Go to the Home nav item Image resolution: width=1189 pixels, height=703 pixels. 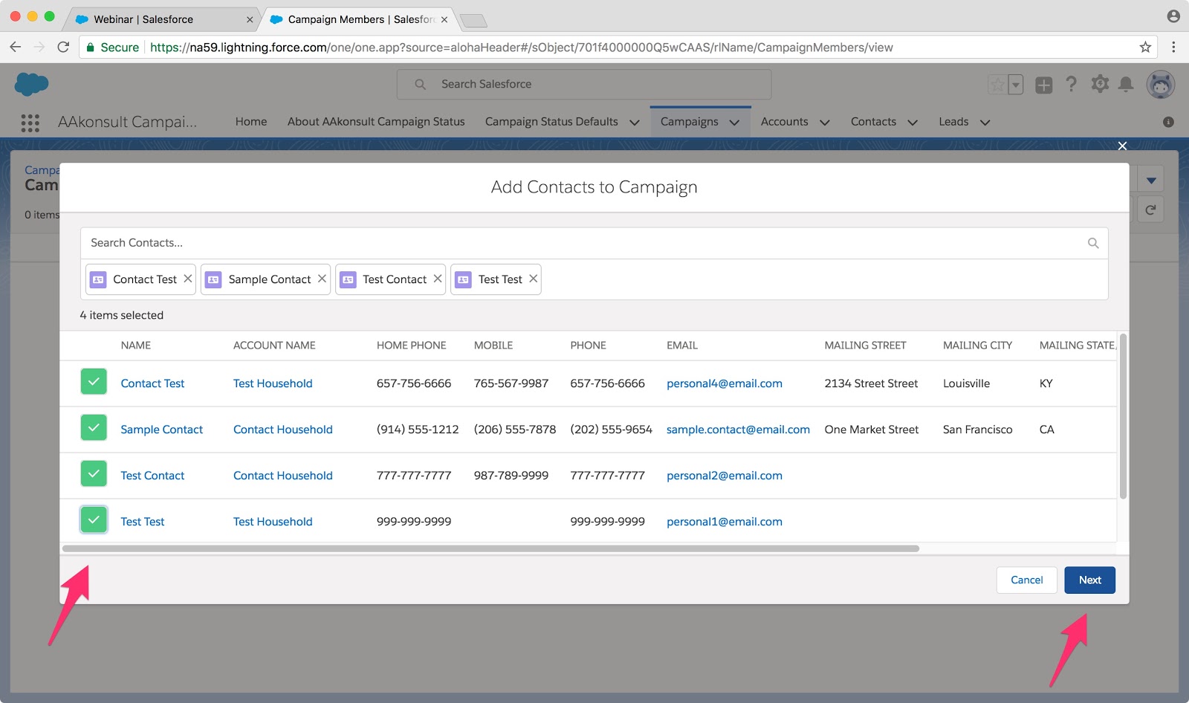(x=251, y=122)
